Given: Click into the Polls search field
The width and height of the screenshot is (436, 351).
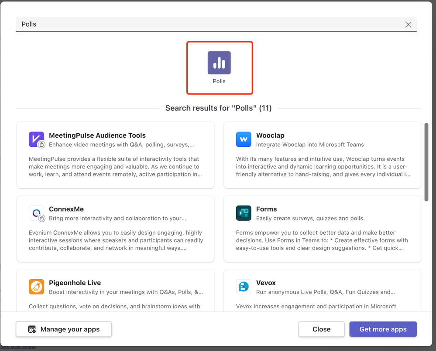Looking at the screenshot, I should 216,24.
